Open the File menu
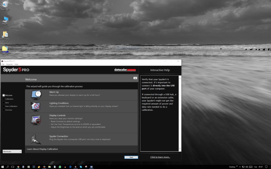The width and height of the screenshot is (271, 169). (x=3, y=64)
